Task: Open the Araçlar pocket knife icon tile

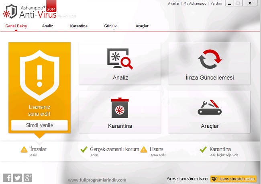Action: (x=210, y=107)
